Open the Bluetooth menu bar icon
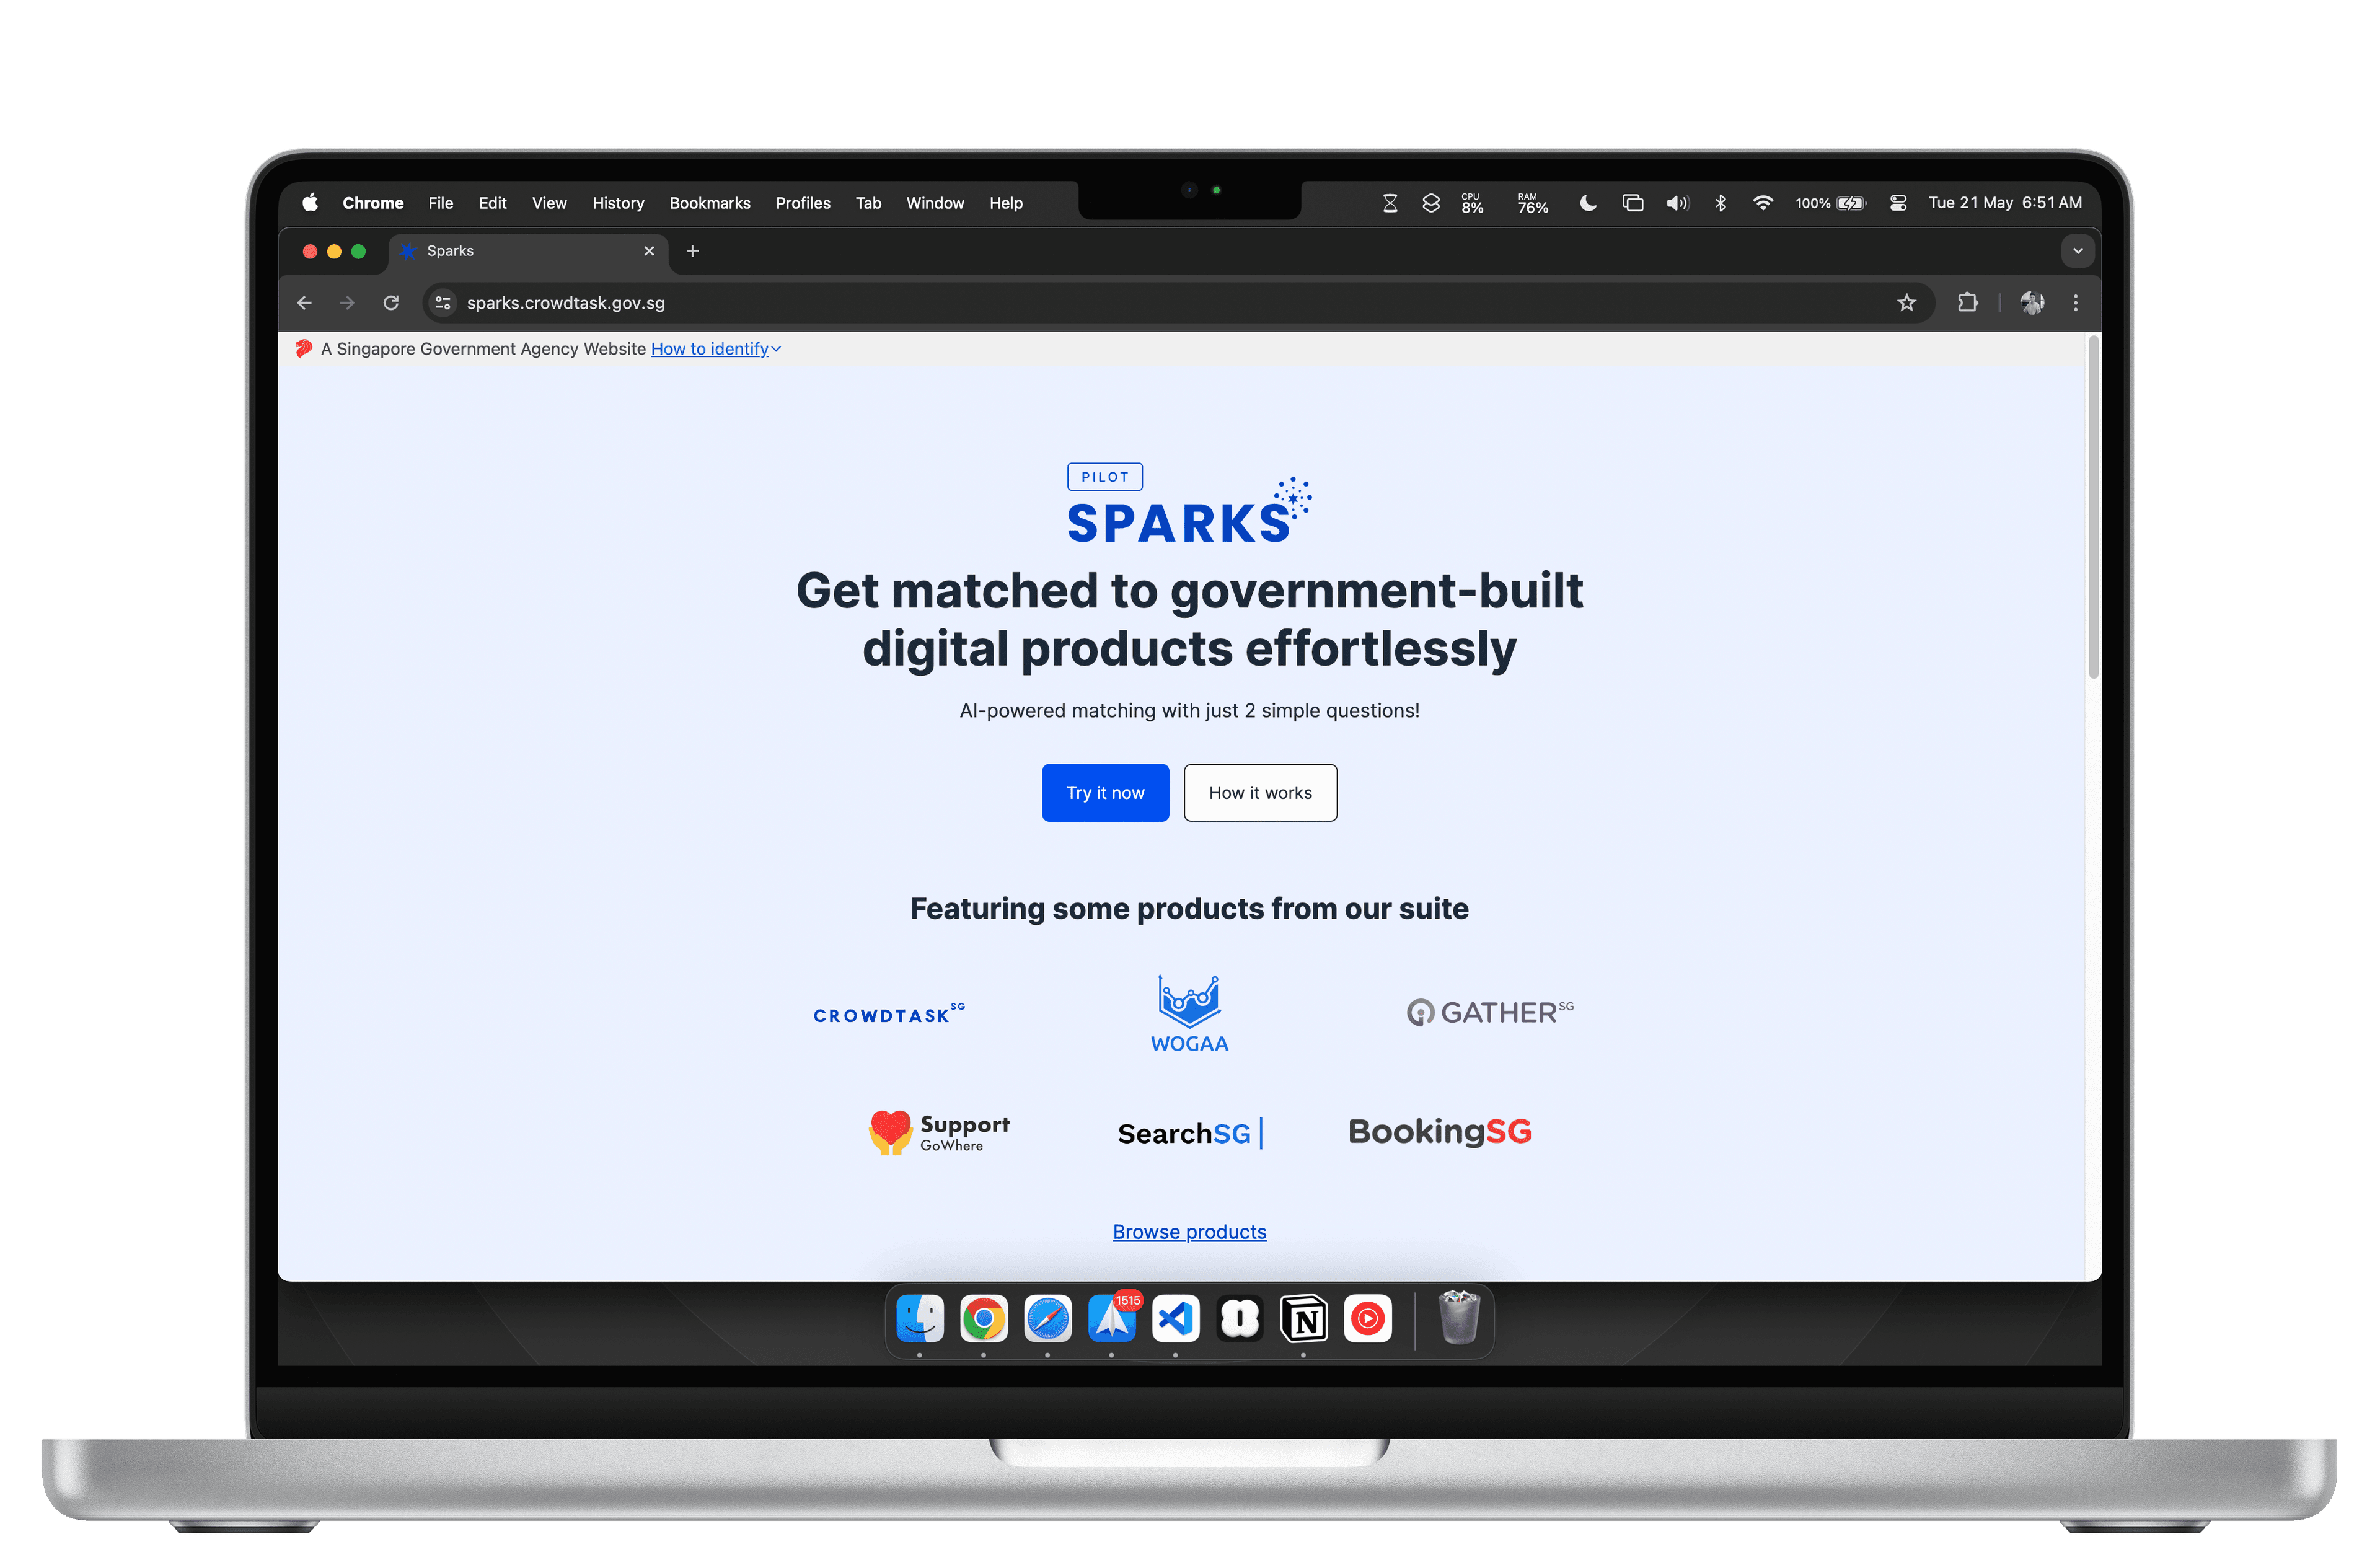The width and height of the screenshot is (2380, 1547). click(x=1720, y=203)
